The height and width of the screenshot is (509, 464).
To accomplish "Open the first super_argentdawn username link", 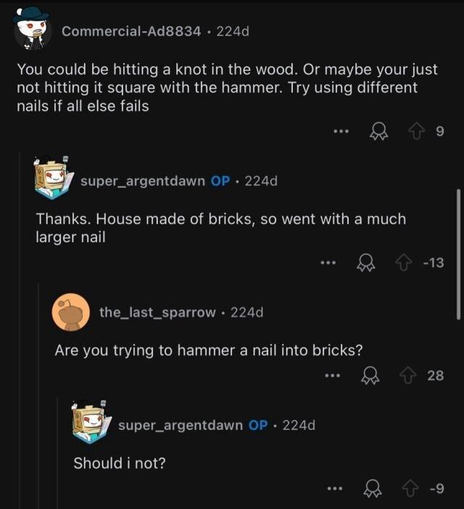I will tap(143, 180).
